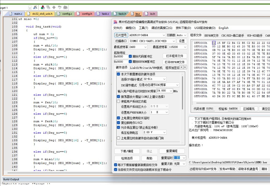The width and height of the screenshot is (270, 186).
Task: Toggle 每次下载前都重新装载目标文件 checkbox
Action: click(116, 165)
